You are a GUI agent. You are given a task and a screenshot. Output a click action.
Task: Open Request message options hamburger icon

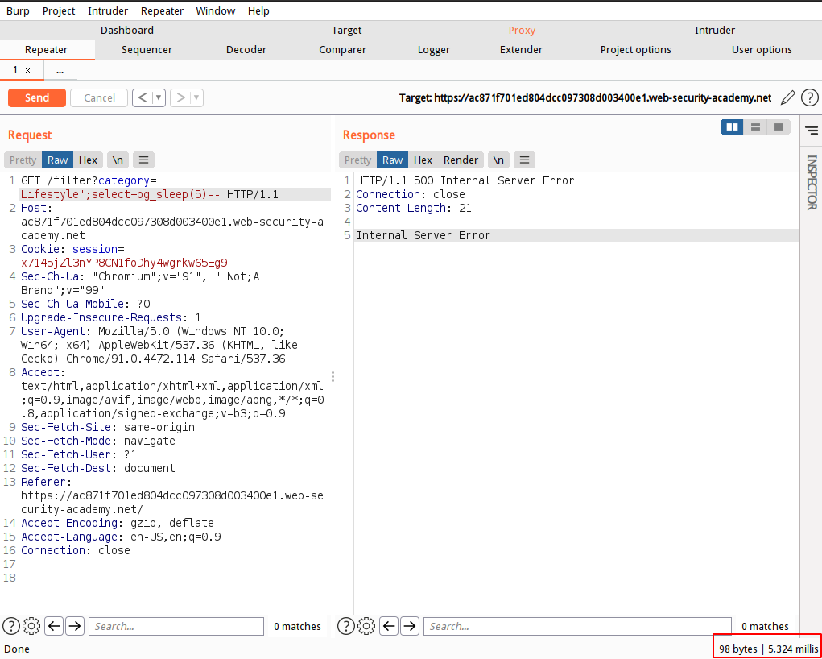[143, 160]
